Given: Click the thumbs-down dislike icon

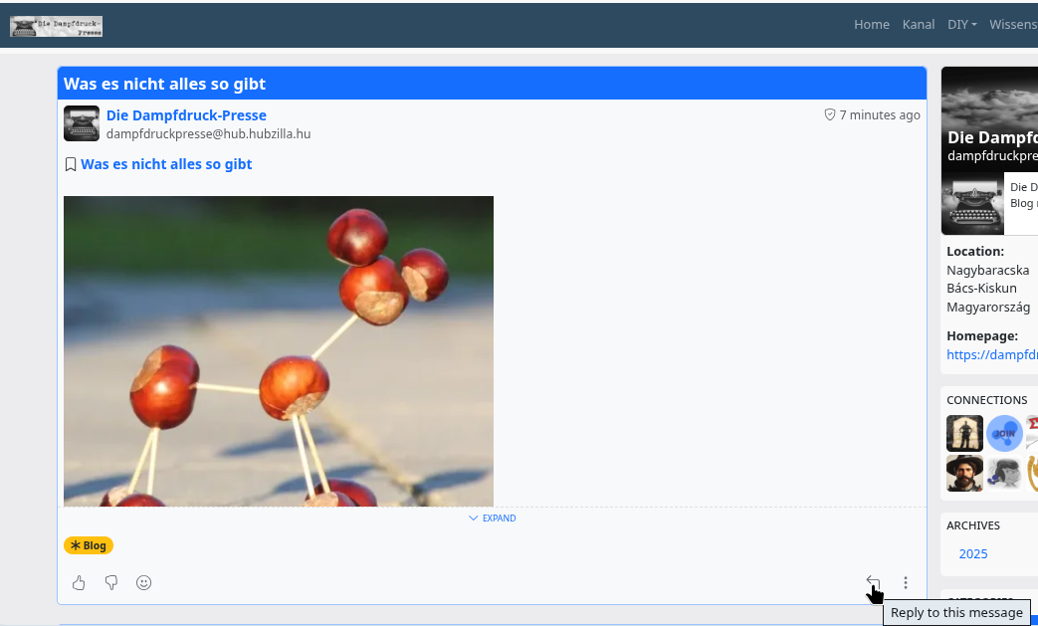Looking at the screenshot, I should coord(111,583).
